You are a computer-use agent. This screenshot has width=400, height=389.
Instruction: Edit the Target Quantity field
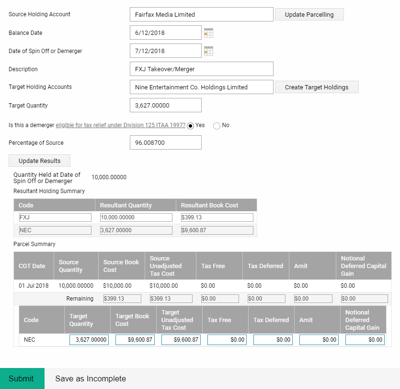(166, 105)
